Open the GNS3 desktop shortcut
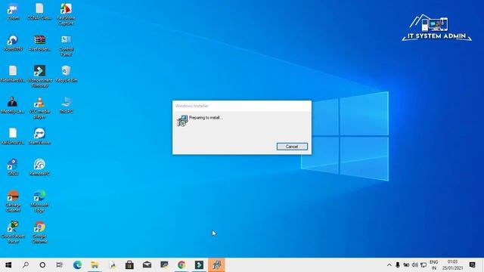The image size is (484, 272). click(13, 168)
